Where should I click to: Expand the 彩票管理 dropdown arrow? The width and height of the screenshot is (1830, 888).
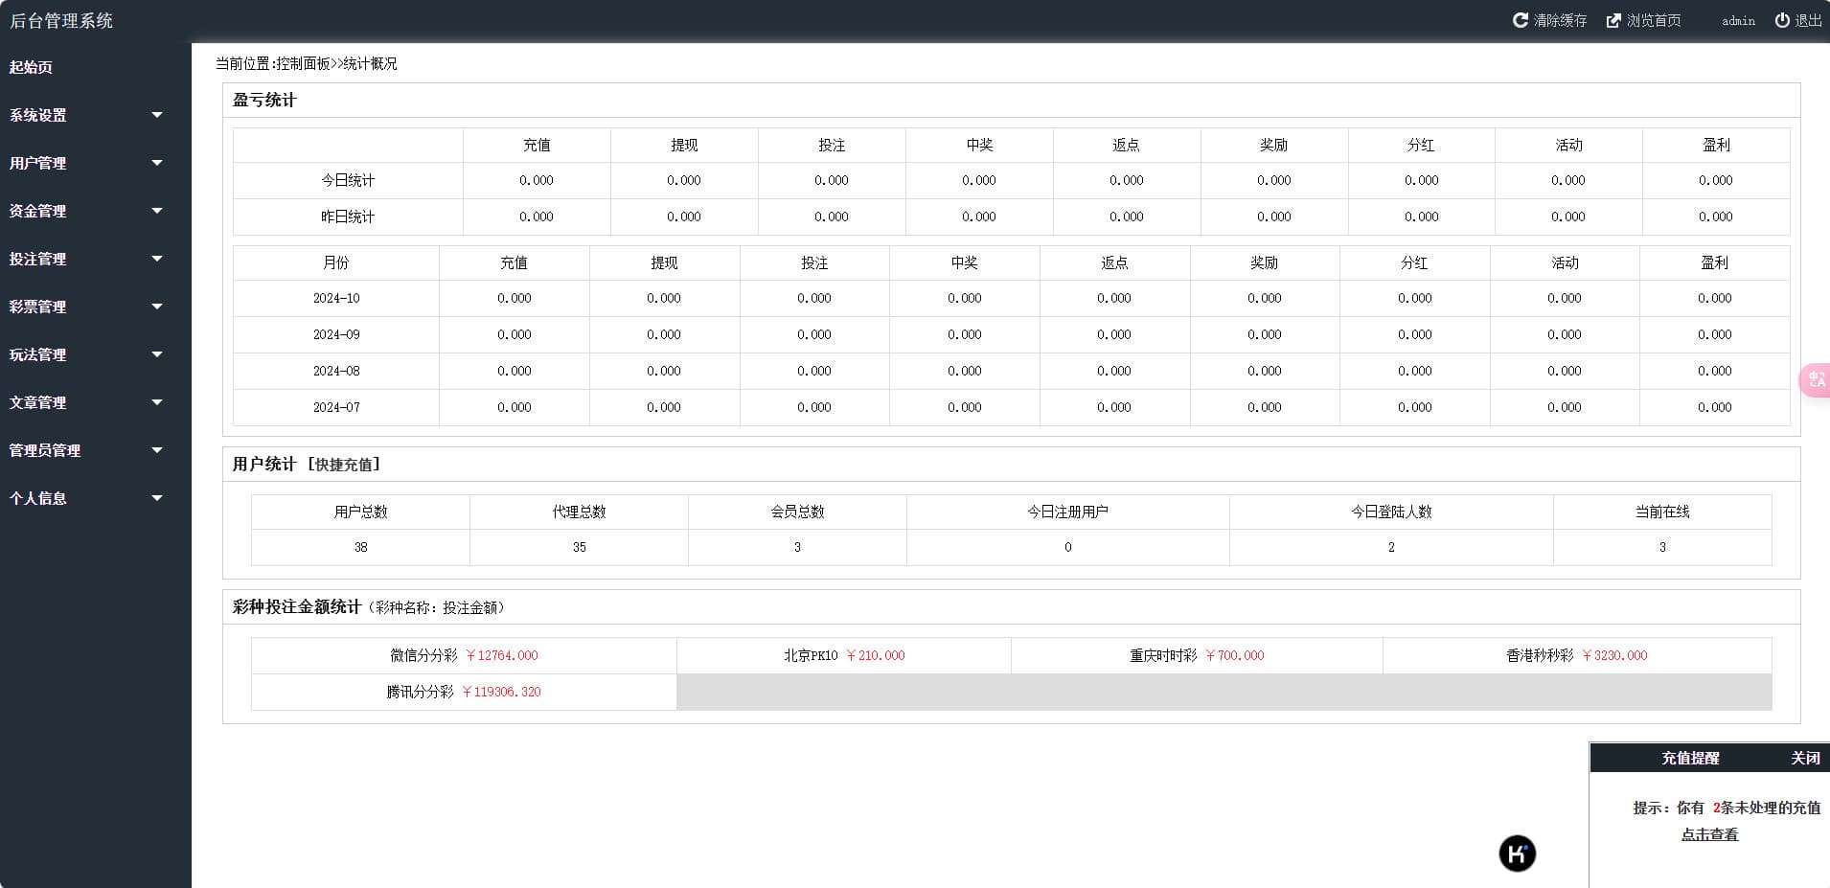point(157,307)
